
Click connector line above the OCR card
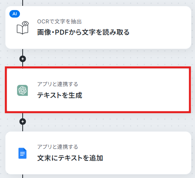[x=23, y=3]
